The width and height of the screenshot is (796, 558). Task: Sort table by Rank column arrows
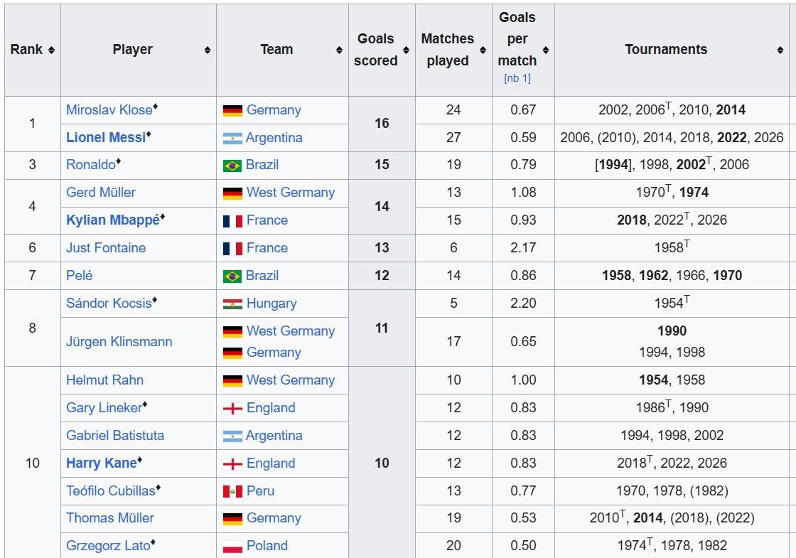[x=51, y=50]
